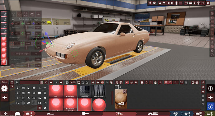Move camera up with the up triangle
215x116 pixels.
pos(160,3)
